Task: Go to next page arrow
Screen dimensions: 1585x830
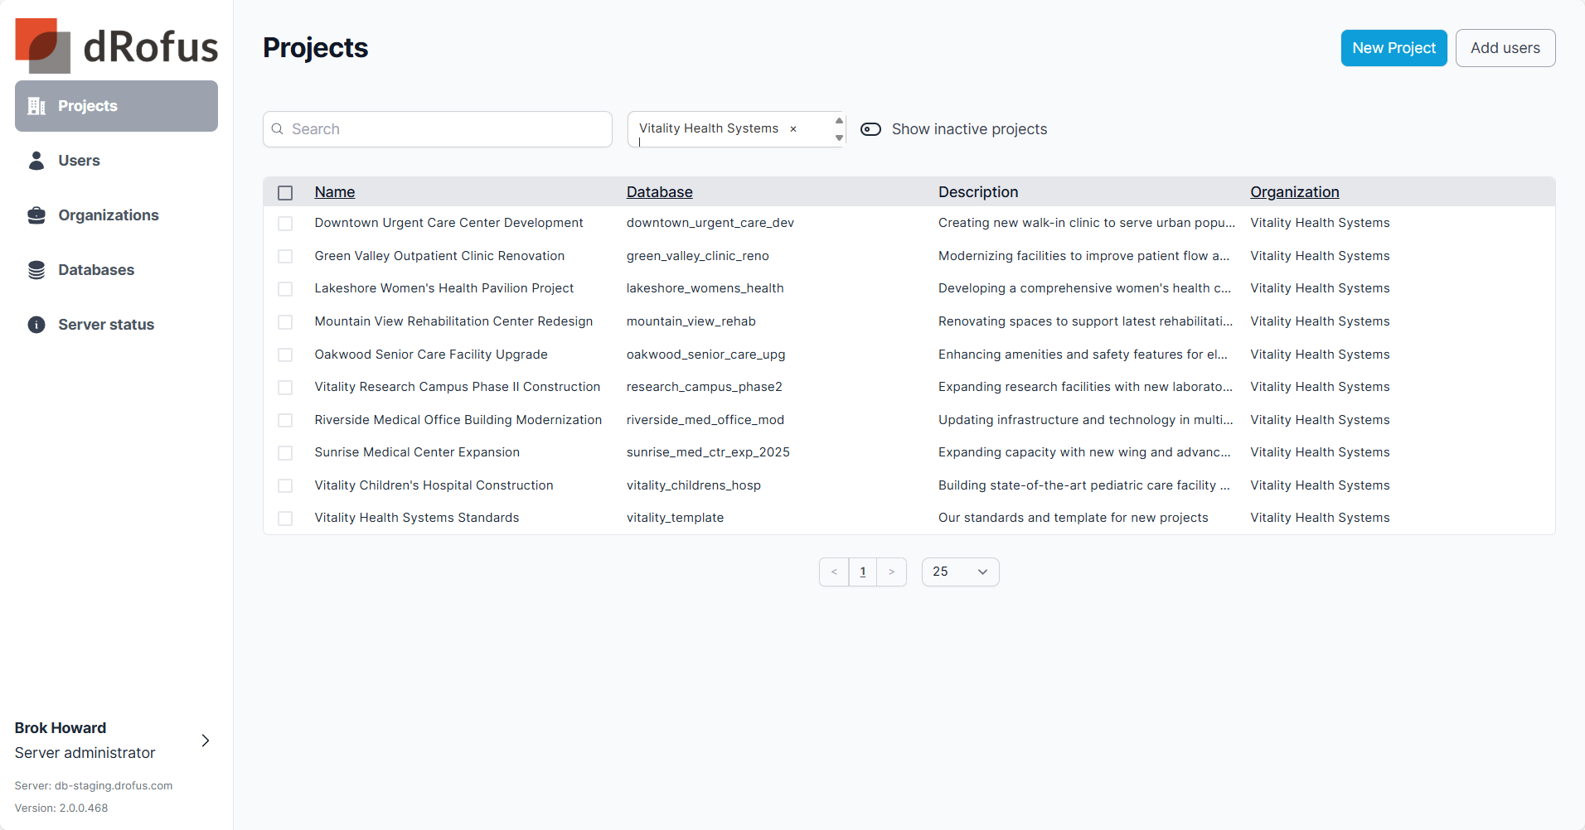Action: pos(891,572)
